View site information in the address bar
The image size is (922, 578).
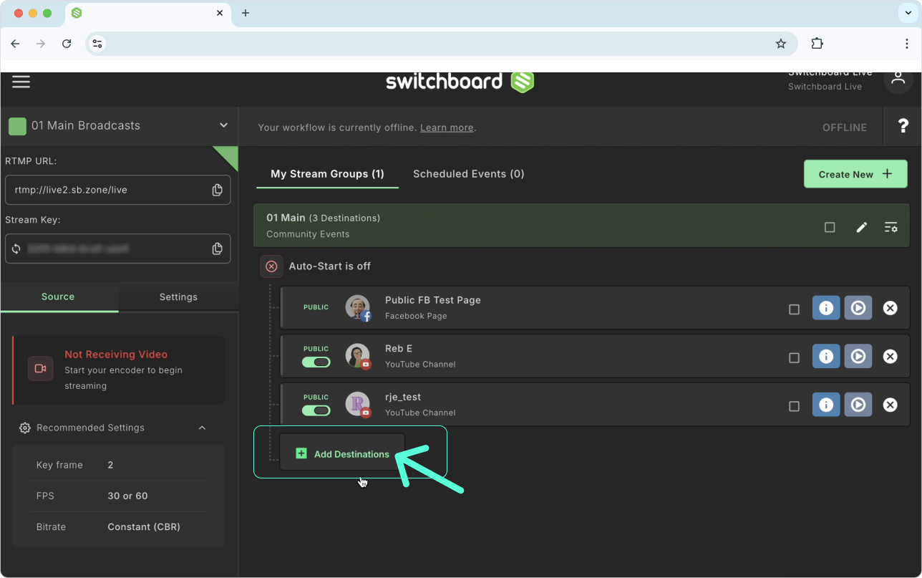pos(97,44)
